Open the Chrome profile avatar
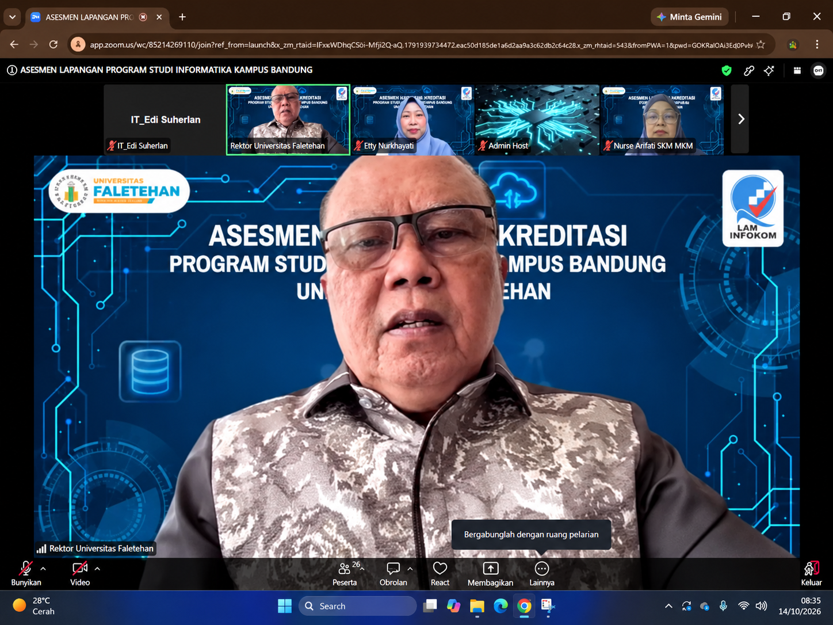Viewport: 833px width, 625px height. pos(793,44)
